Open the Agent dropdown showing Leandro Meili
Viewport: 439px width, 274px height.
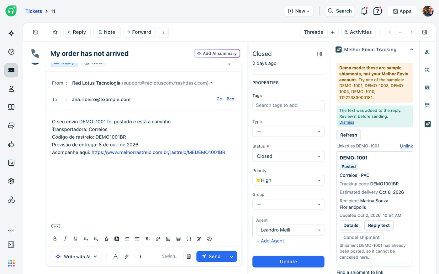pyautogui.click(x=290, y=230)
